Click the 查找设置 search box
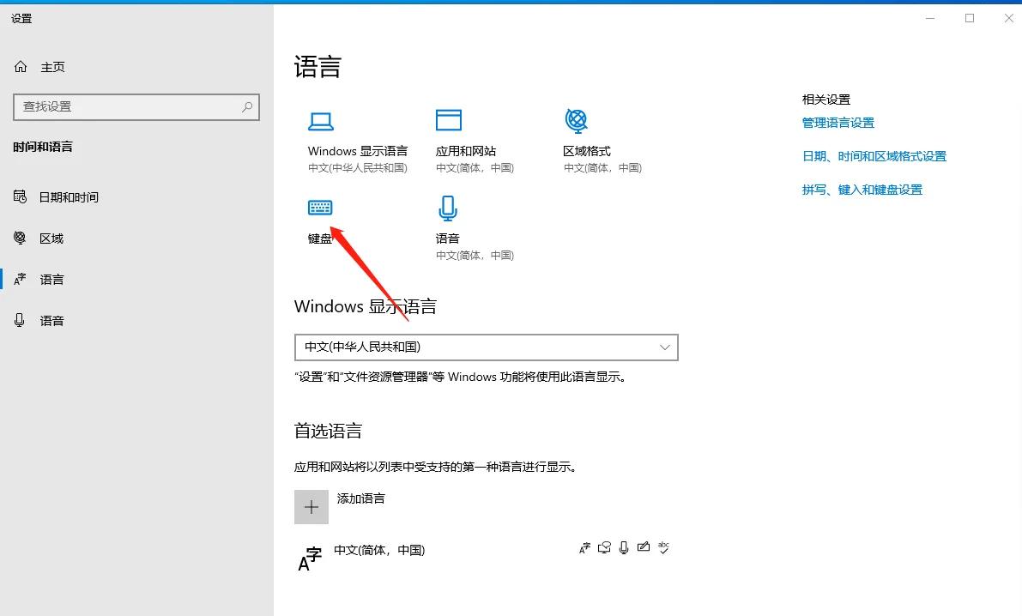The height and width of the screenshot is (616, 1022). click(x=136, y=106)
